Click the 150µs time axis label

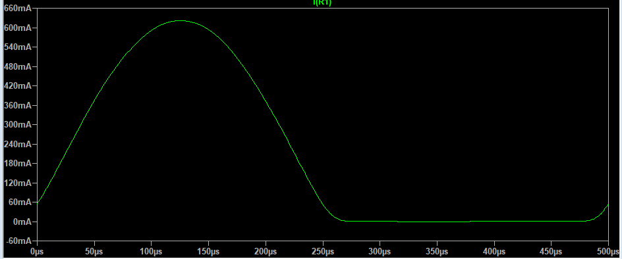pos(208,252)
